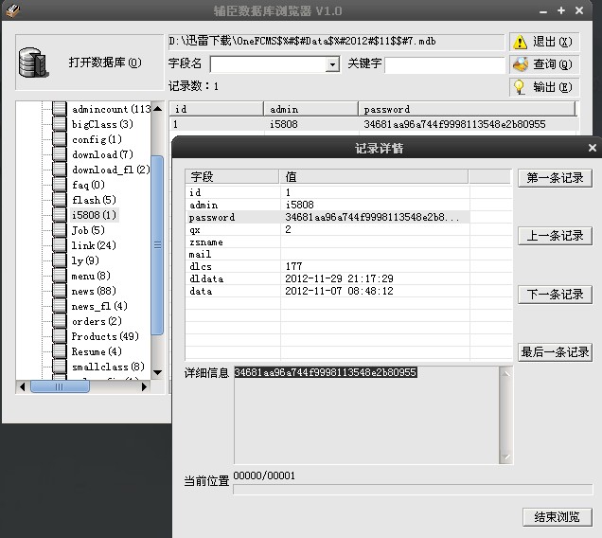Click table icon next to download_fl (2)
The height and width of the screenshot is (538, 602).
(x=59, y=170)
